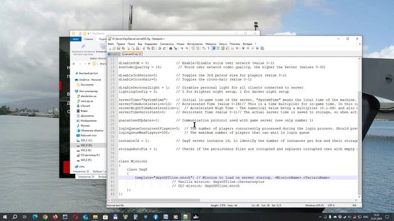This screenshot has height=221, width=394.
Task: Zoom out using the toolbar magnifier
Action: coord(187,48)
